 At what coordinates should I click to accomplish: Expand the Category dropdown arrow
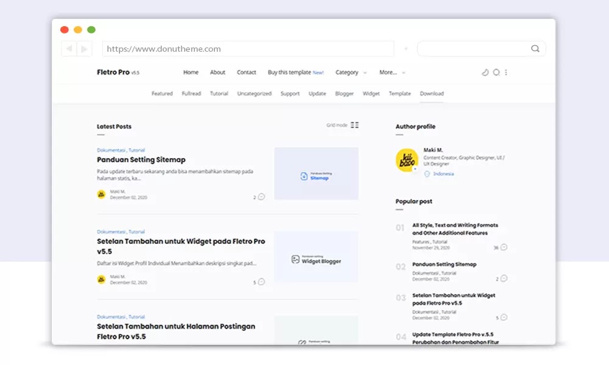coord(365,72)
